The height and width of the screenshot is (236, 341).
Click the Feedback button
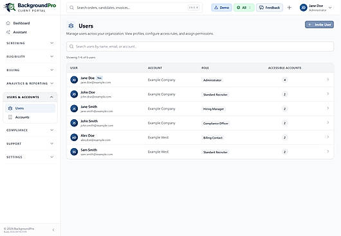point(270,8)
